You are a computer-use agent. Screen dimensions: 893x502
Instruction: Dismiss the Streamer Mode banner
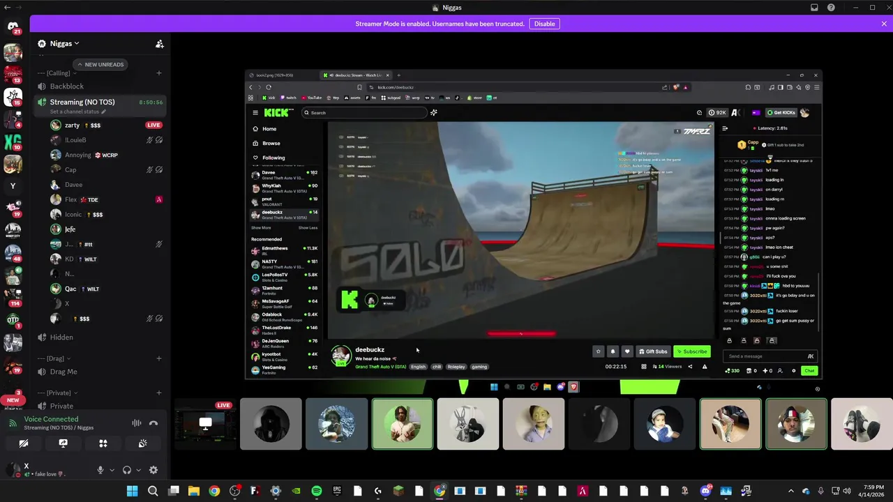click(884, 24)
